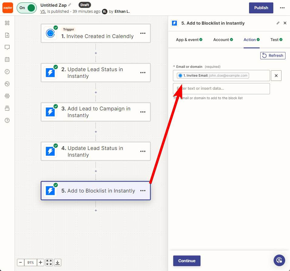Select step 3 Add Lead to Campaign
Viewport: 290px width, 271px height.
[96, 112]
